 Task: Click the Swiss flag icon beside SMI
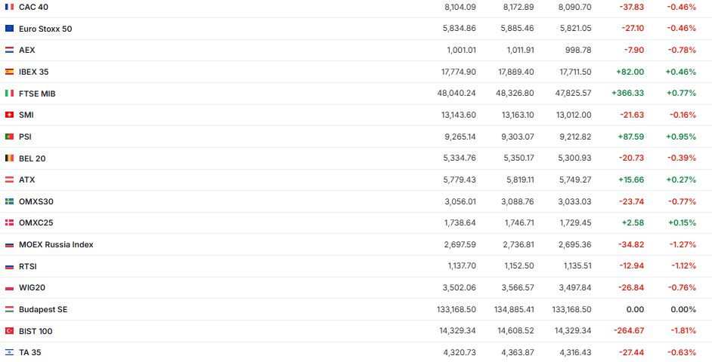coord(9,115)
